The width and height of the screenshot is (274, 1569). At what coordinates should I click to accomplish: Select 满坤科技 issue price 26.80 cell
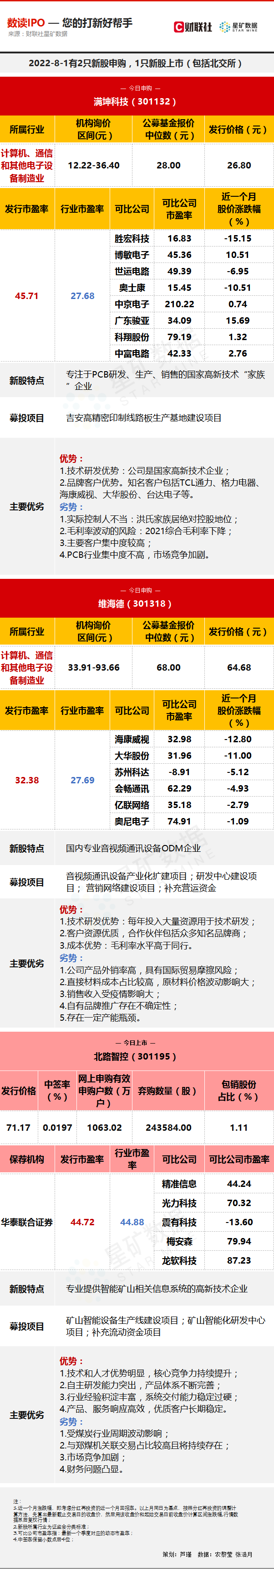coord(239,165)
